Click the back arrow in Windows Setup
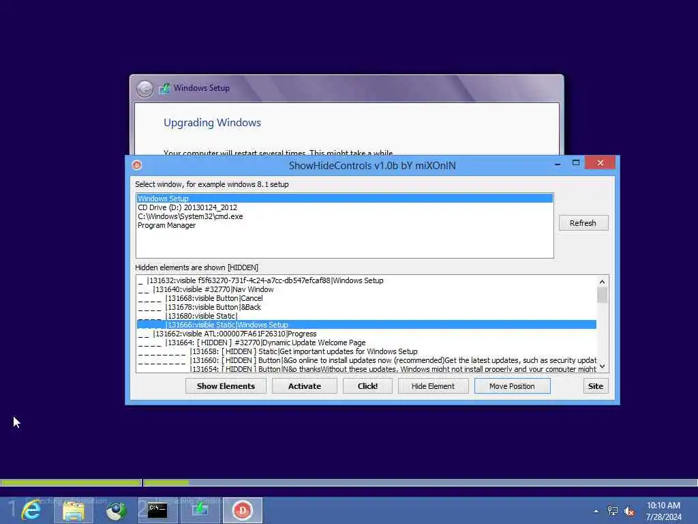Image resolution: width=698 pixels, height=524 pixels. point(145,89)
